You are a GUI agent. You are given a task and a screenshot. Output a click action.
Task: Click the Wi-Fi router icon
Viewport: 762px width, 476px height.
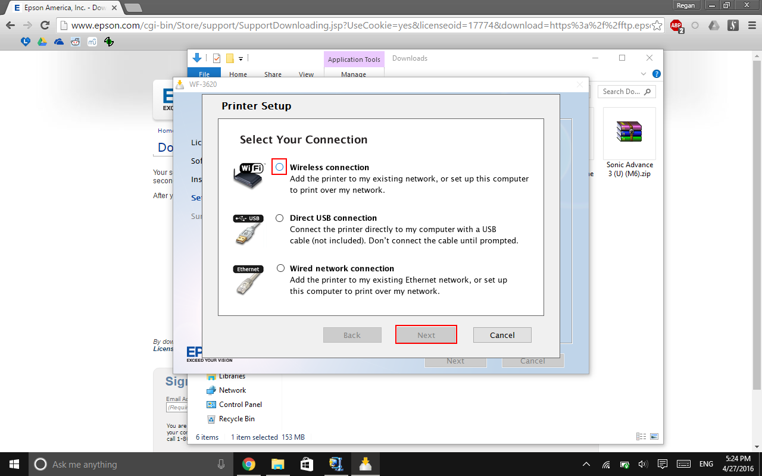248,176
